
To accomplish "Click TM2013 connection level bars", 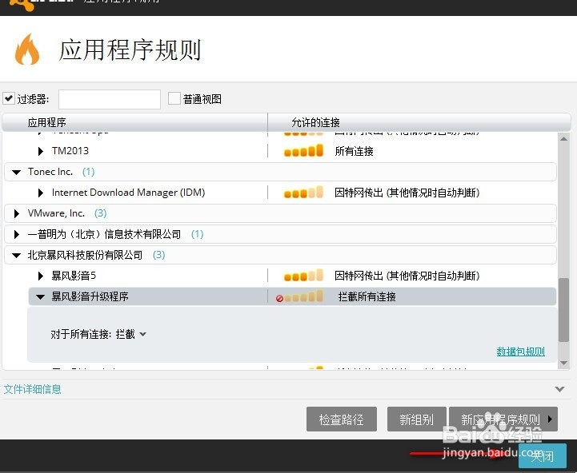I will (x=303, y=151).
